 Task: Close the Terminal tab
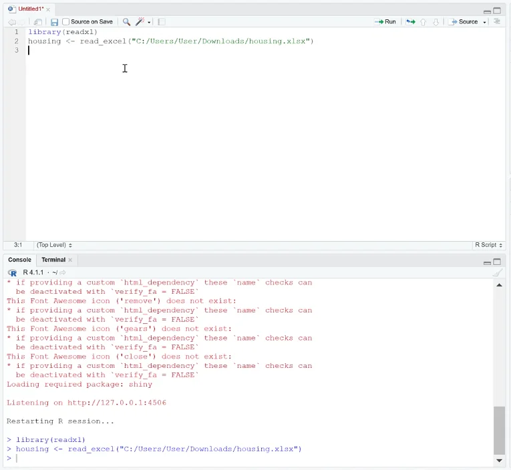point(70,260)
